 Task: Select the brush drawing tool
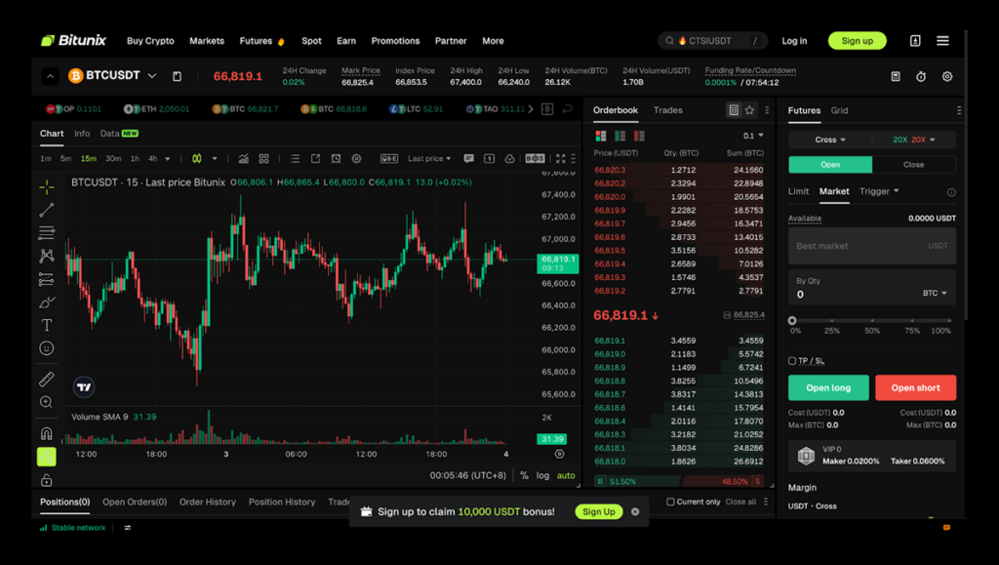click(x=47, y=302)
